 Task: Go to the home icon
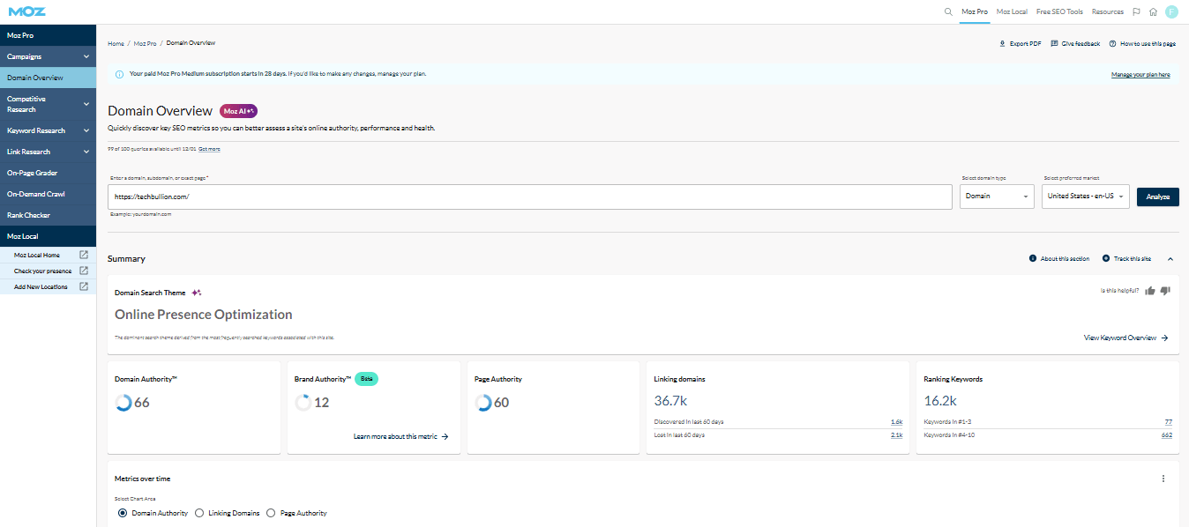1153,11
